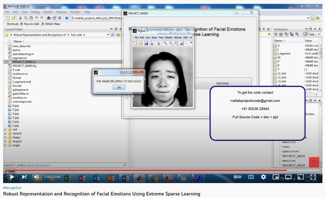Skip to next video
This screenshot has height=198, width=325.
coord(24,177)
